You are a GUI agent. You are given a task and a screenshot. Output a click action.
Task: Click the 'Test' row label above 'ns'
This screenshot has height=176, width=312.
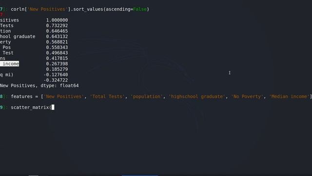(8, 53)
